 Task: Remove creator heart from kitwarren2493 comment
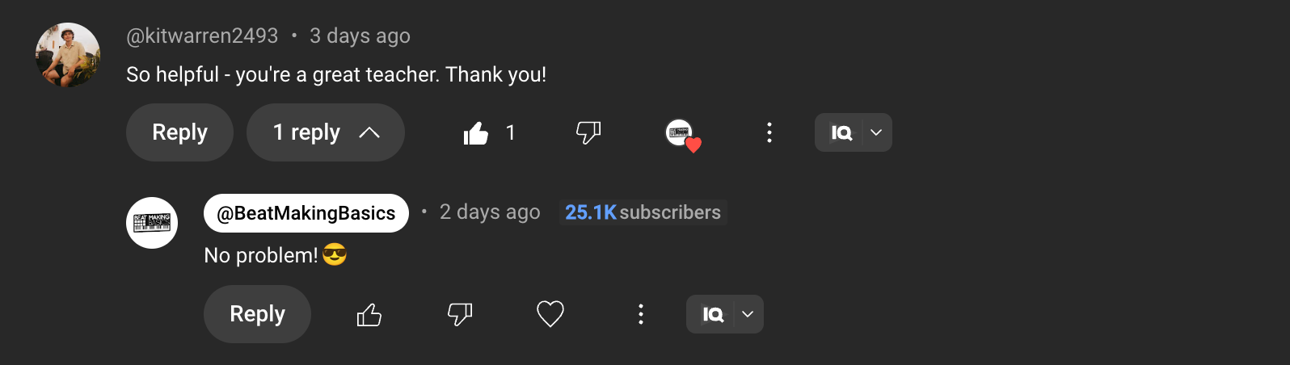[681, 133]
